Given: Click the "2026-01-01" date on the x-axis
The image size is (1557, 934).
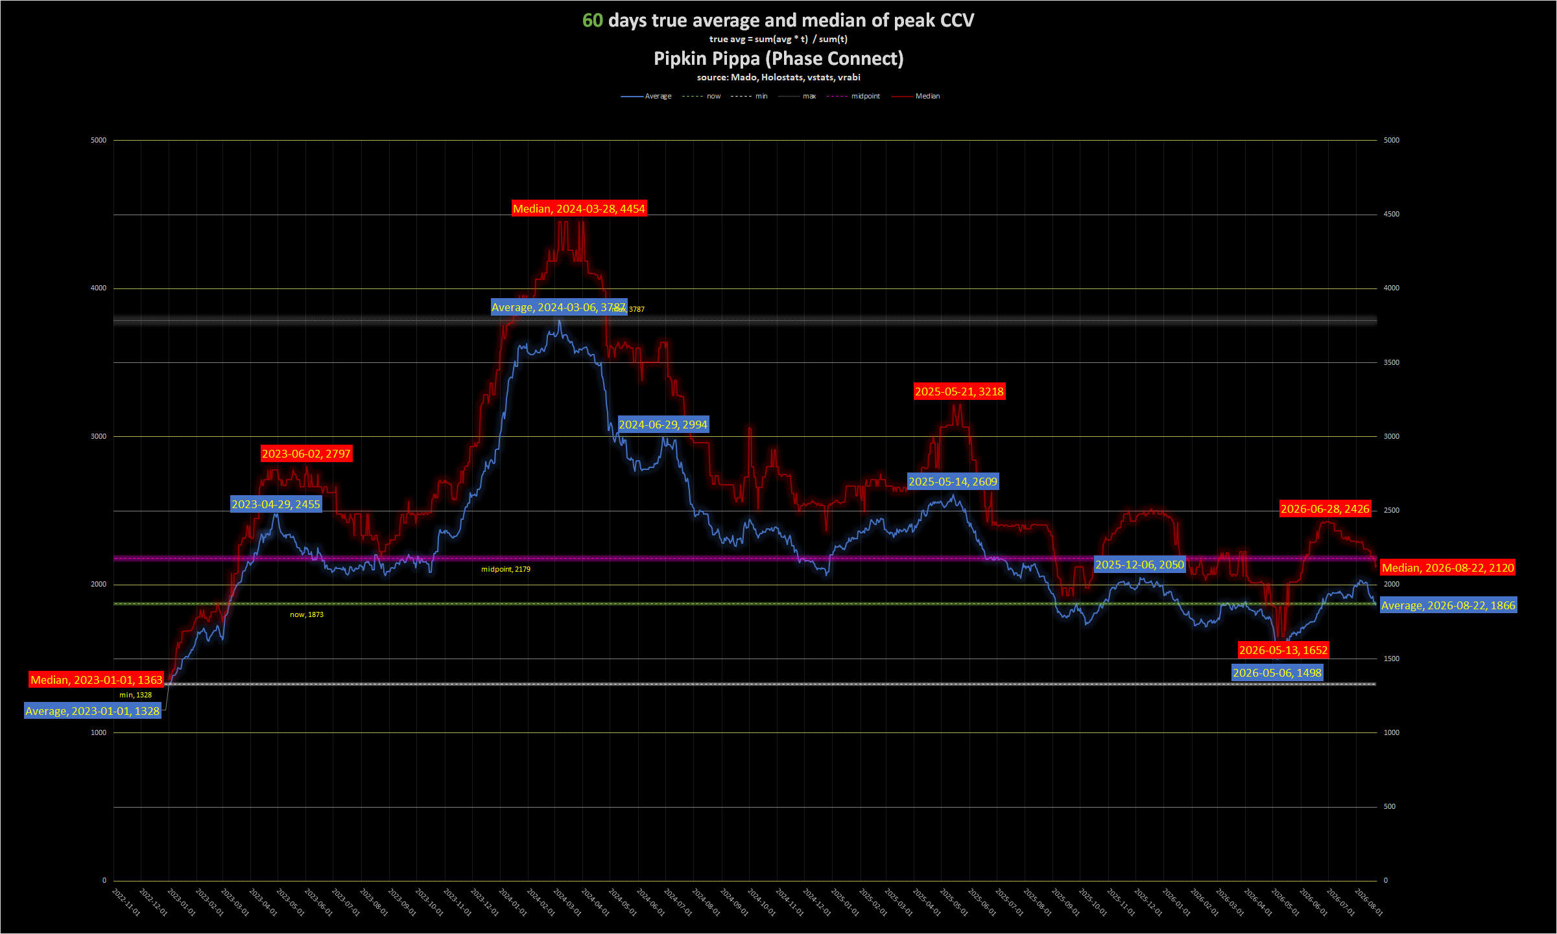Looking at the screenshot, I should [x=1176, y=902].
